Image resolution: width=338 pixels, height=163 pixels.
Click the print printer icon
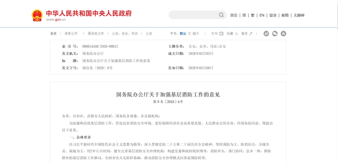[x=221, y=34]
